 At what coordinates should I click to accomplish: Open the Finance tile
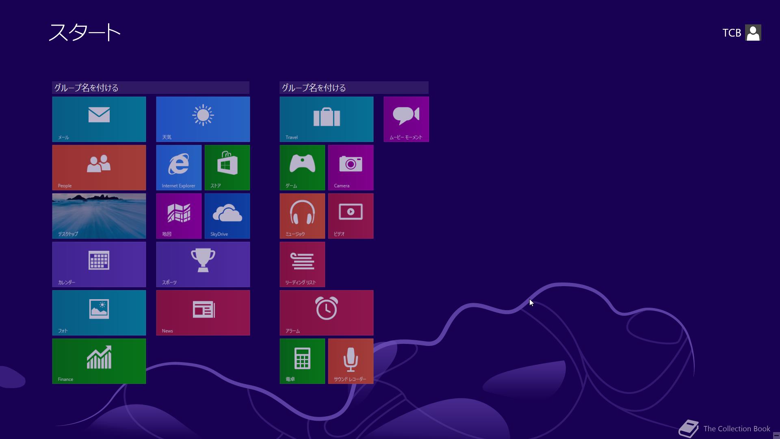tap(99, 361)
